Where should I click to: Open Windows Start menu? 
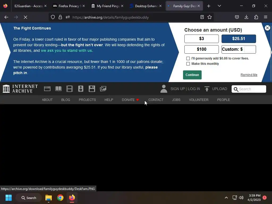pyautogui.click(x=8, y=198)
